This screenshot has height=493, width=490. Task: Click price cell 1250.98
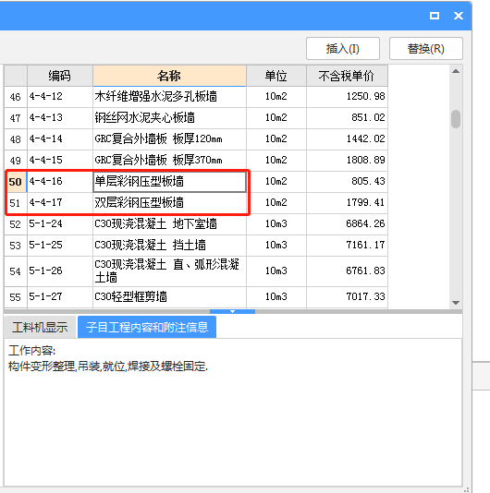pyautogui.click(x=347, y=97)
